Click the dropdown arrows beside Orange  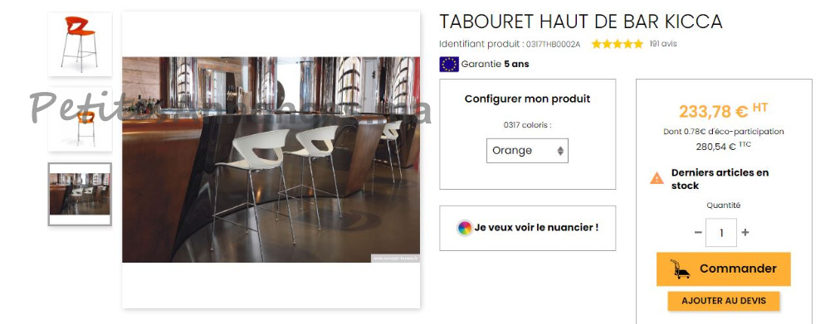[560, 151]
